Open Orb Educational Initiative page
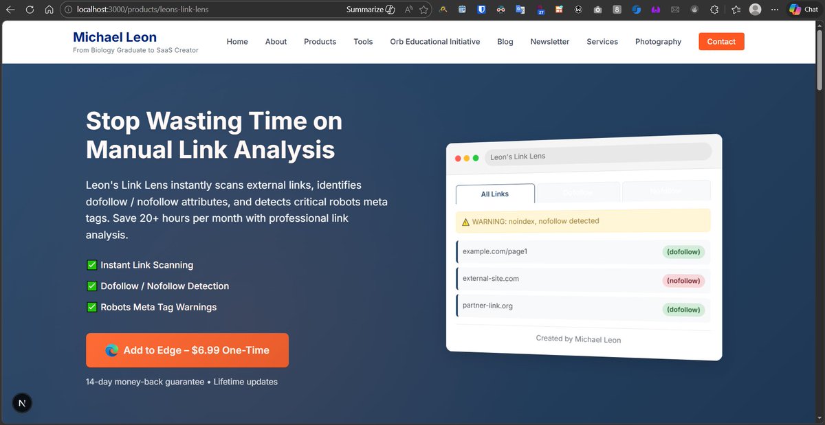This screenshot has height=425, width=825. click(x=435, y=42)
